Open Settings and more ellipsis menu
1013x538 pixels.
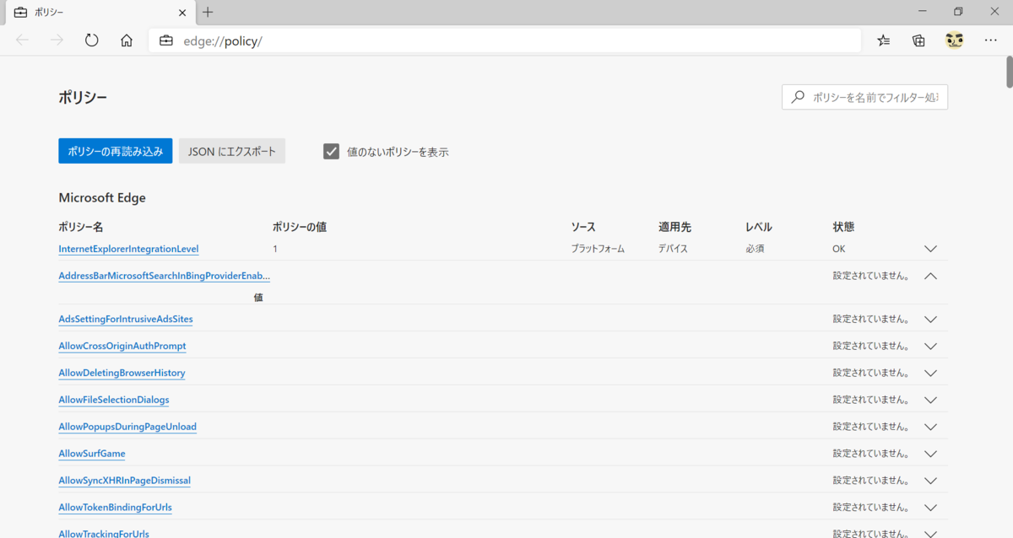991,40
